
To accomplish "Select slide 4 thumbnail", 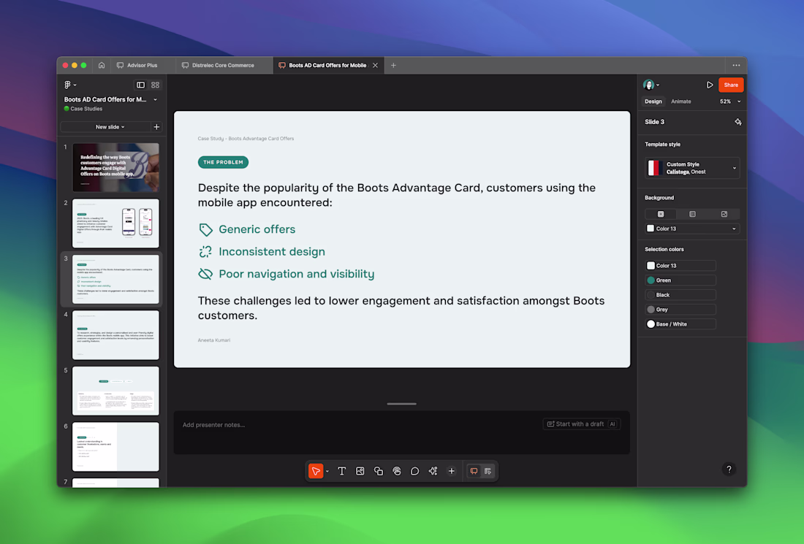I will 115,335.
